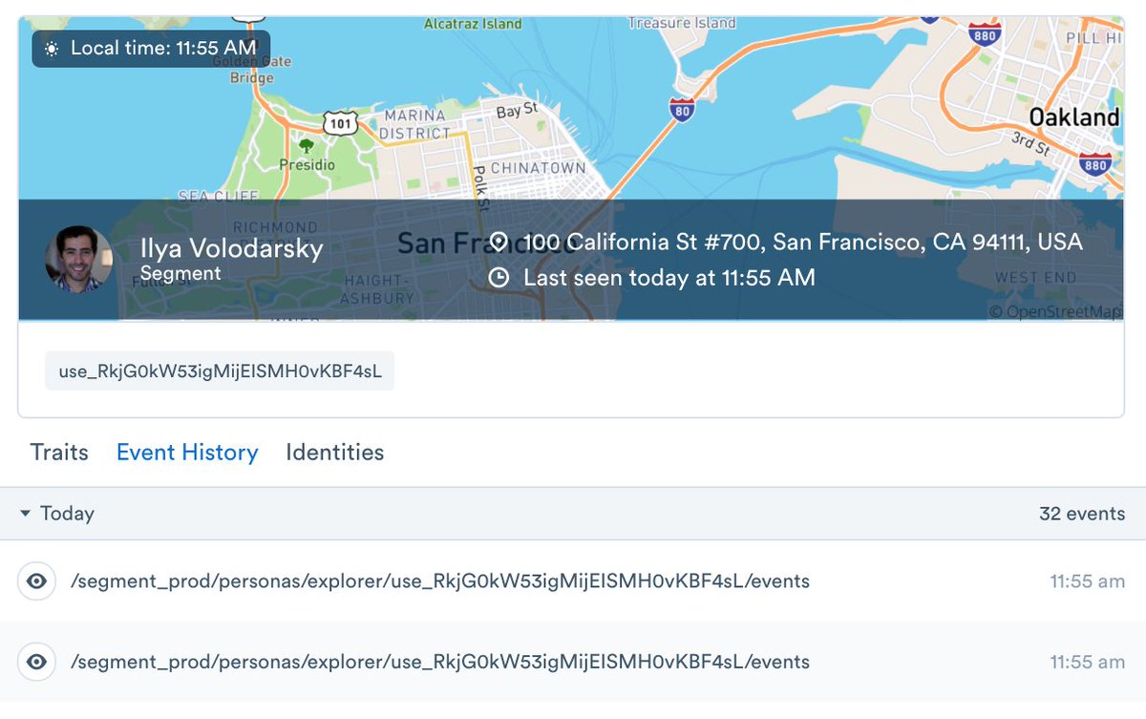This screenshot has width=1146, height=719.
Task: Click the eye icon of second event row
Action: pyautogui.click(x=36, y=662)
